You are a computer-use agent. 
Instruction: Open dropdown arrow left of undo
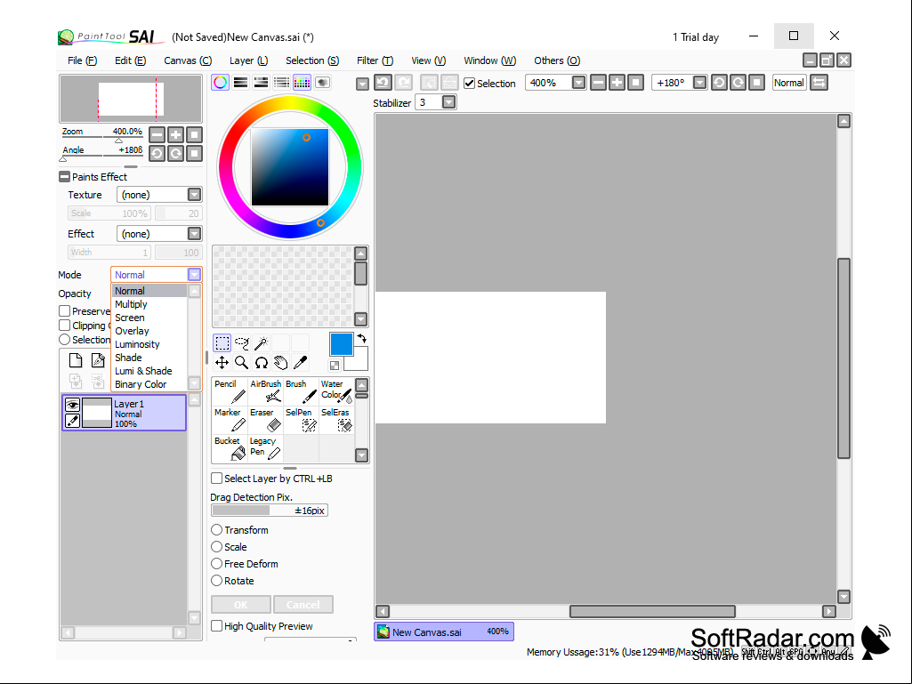click(362, 84)
